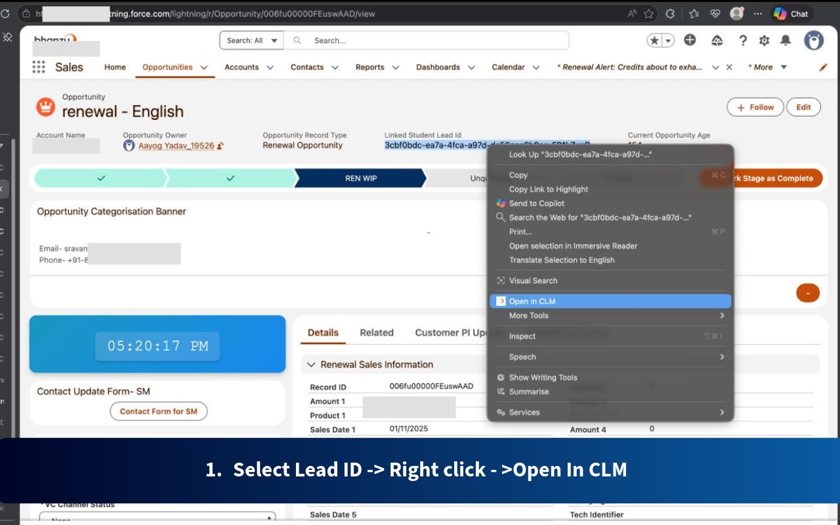Click the orange opportunity crown icon
The image size is (840, 525).
(x=46, y=106)
